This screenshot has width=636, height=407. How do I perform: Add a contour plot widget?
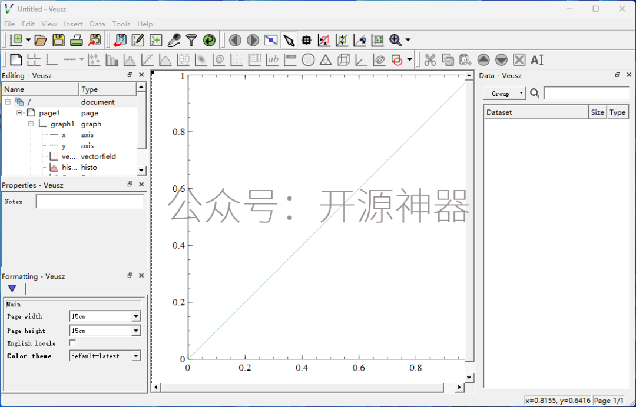pos(219,60)
